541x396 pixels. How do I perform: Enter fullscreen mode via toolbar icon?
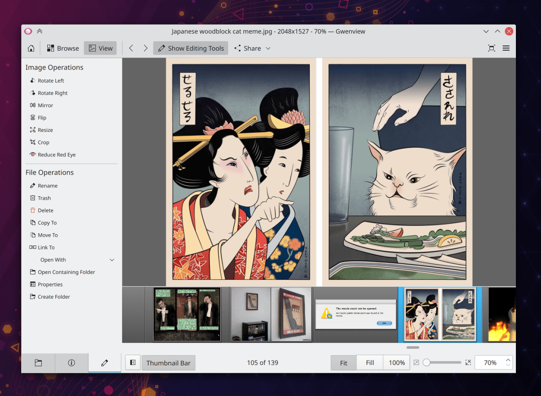491,48
